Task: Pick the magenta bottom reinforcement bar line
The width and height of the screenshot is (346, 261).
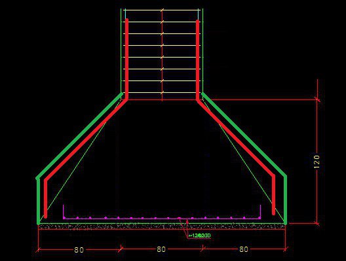Action: tap(162, 218)
